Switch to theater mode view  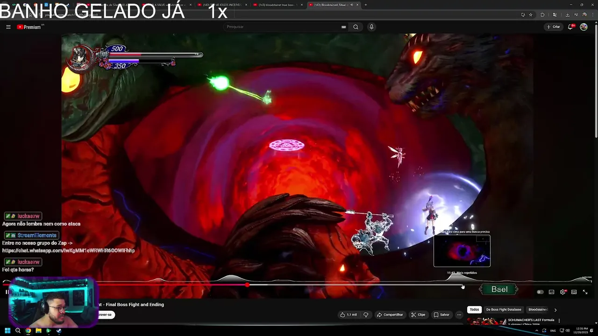(574, 292)
